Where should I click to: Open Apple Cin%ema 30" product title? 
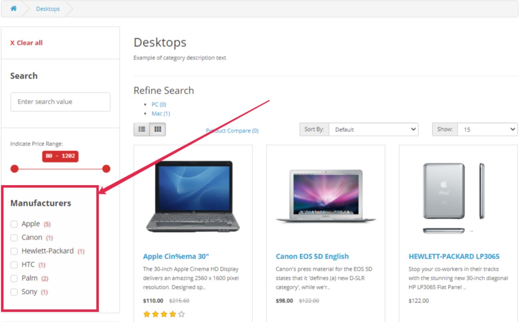click(176, 256)
